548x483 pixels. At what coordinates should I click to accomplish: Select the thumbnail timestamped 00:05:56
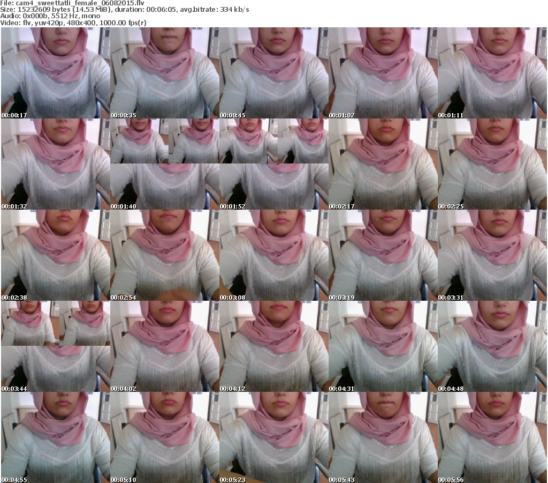tap(492, 437)
